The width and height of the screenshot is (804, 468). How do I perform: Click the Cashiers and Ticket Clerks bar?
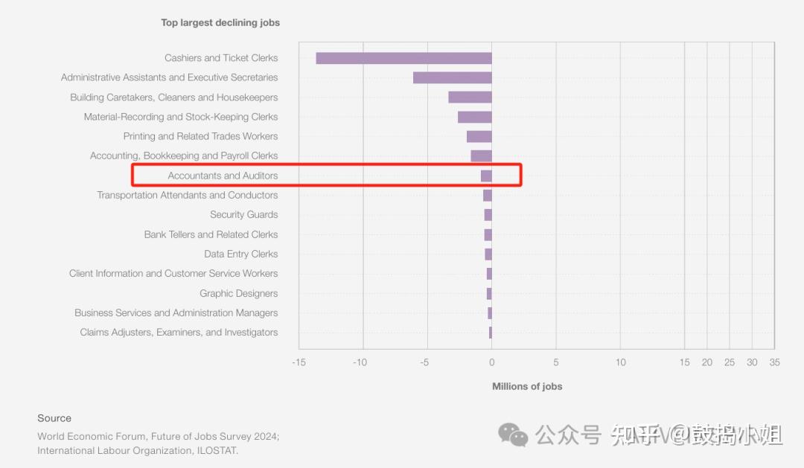pyautogui.click(x=403, y=58)
